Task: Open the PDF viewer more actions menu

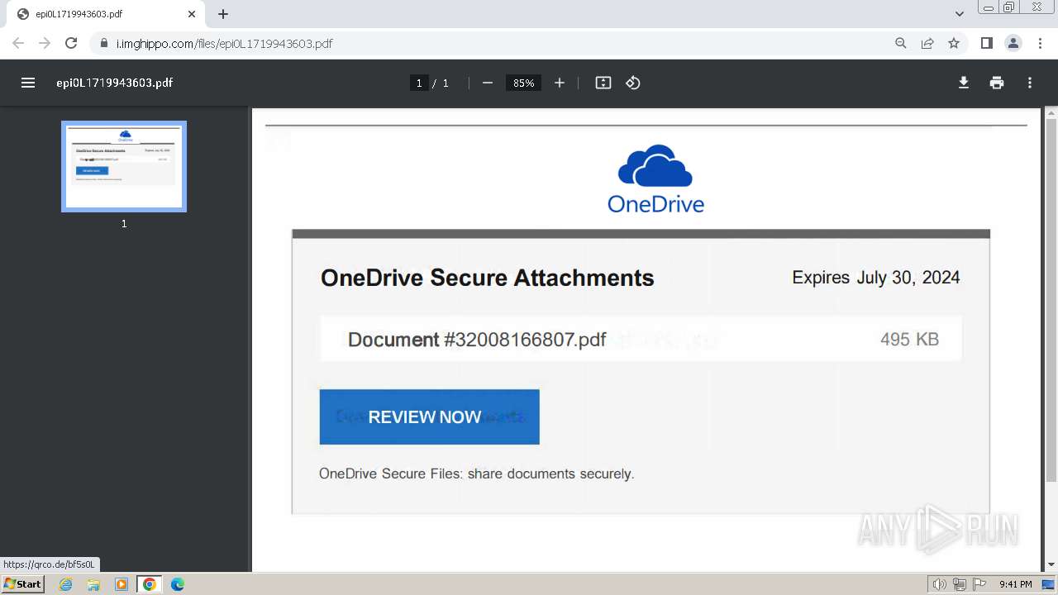Action: [1030, 83]
